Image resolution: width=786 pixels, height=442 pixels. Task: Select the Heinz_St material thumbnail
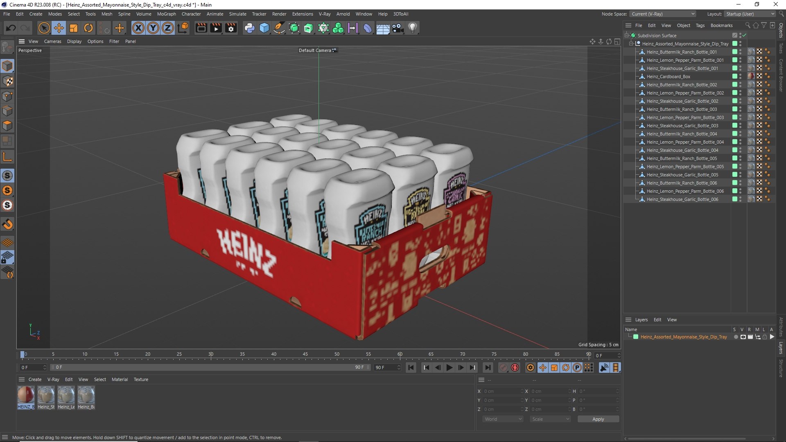46,397
